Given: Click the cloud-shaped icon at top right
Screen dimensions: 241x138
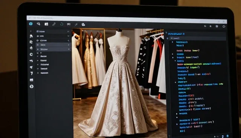Looking at the screenshot, I should 205,26.
